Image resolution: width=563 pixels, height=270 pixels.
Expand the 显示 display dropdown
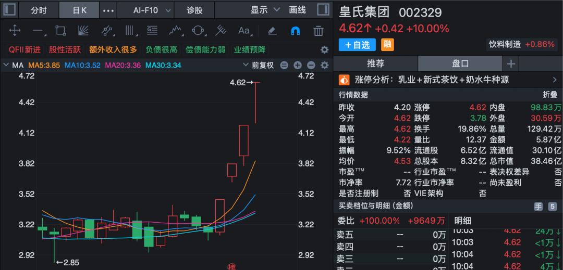pos(265,10)
